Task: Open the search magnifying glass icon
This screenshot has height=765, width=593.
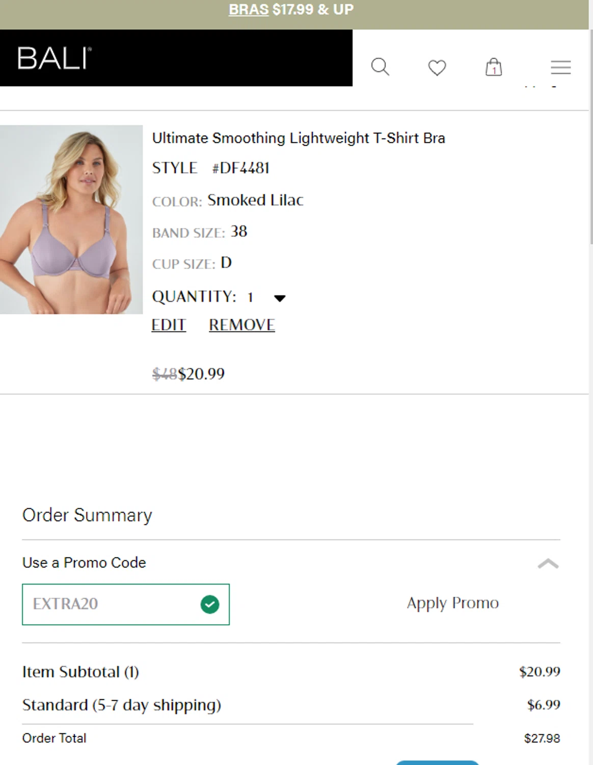Action: (x=380, y=67)
